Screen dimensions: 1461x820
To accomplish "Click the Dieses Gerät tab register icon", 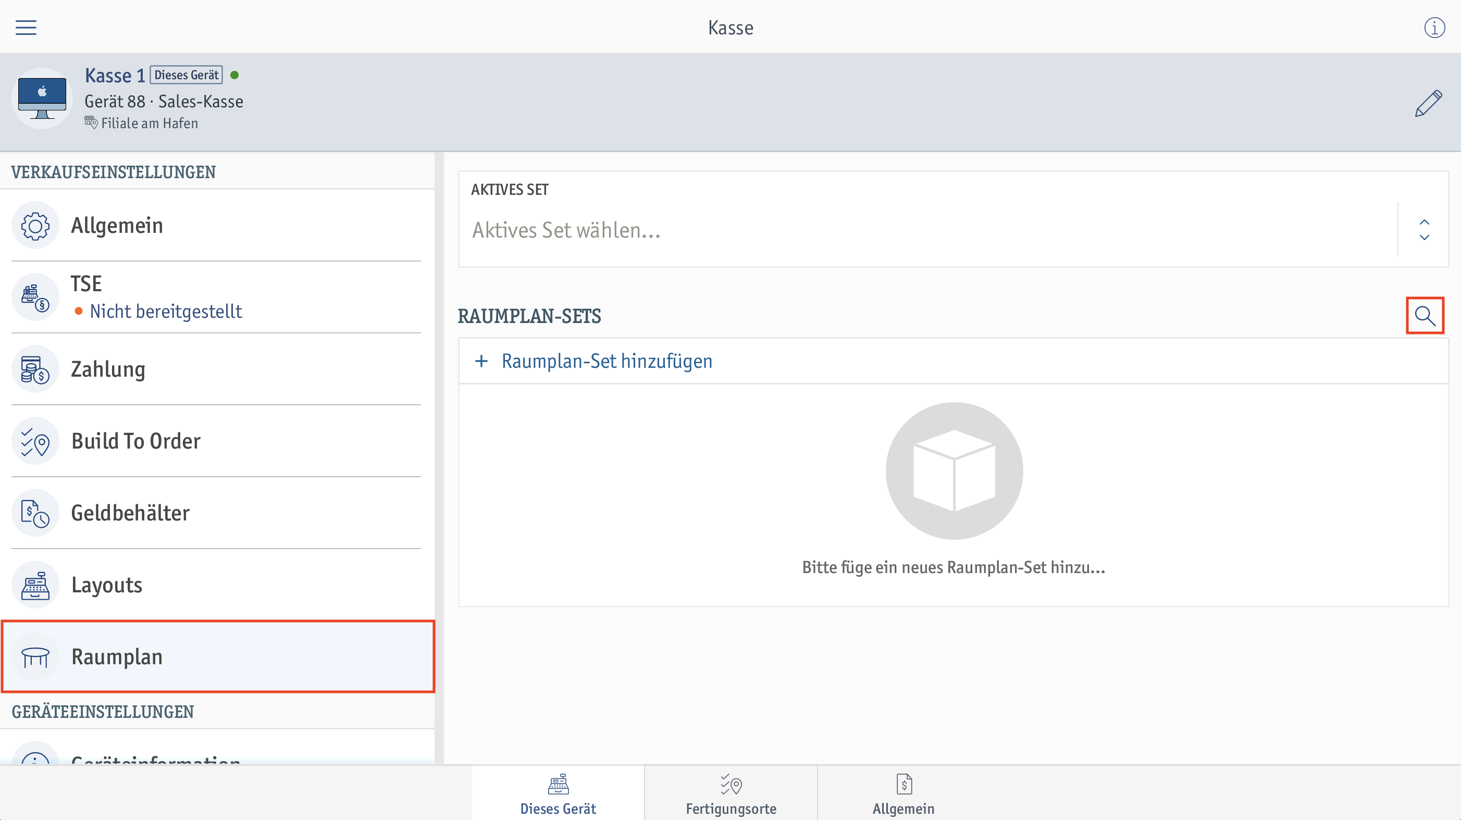I will pyautogui.click(x=558, y=784).
